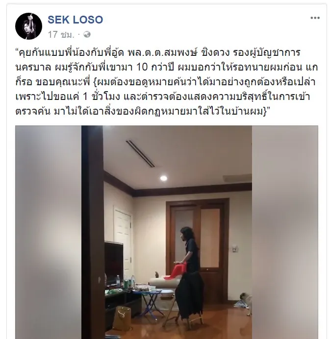Screen dimensions: 329x339
Task: Click the dark wooden pillar in video
Action: coord(93,232)
